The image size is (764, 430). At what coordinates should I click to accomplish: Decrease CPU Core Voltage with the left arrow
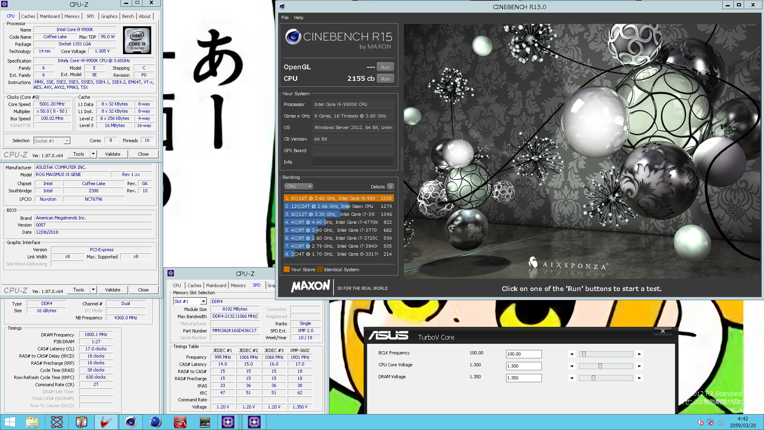[x=572, y=366]
